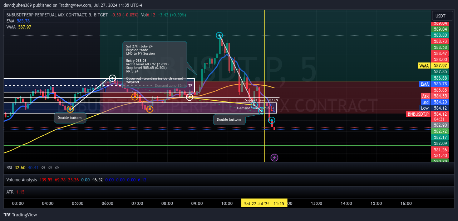Screen dimensions: 458x221
Task: Click the Vol 6.12 readout in the header
Action: (148, 15)
